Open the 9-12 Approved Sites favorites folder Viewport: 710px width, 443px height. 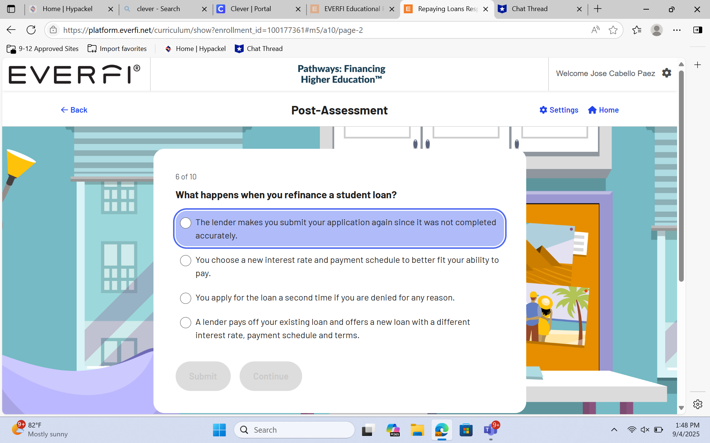point(43,49)
